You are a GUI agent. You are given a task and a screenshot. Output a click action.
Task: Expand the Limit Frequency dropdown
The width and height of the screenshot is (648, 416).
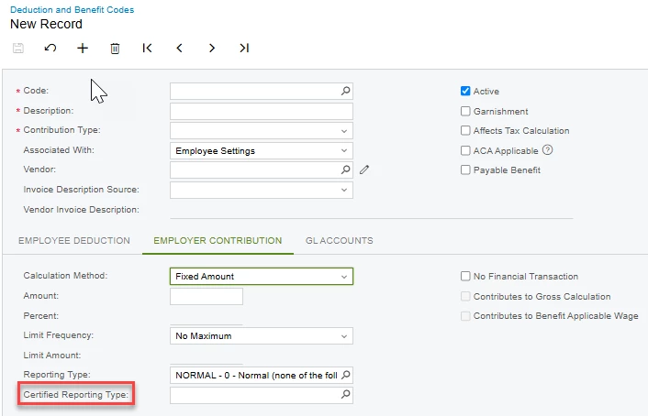[x=262, y=336]
